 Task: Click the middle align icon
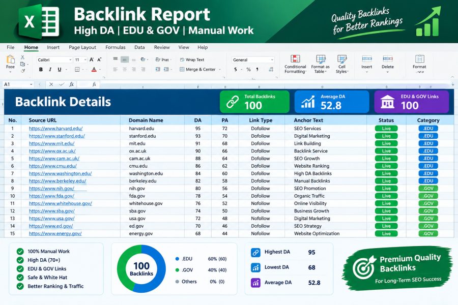[125, 59]
